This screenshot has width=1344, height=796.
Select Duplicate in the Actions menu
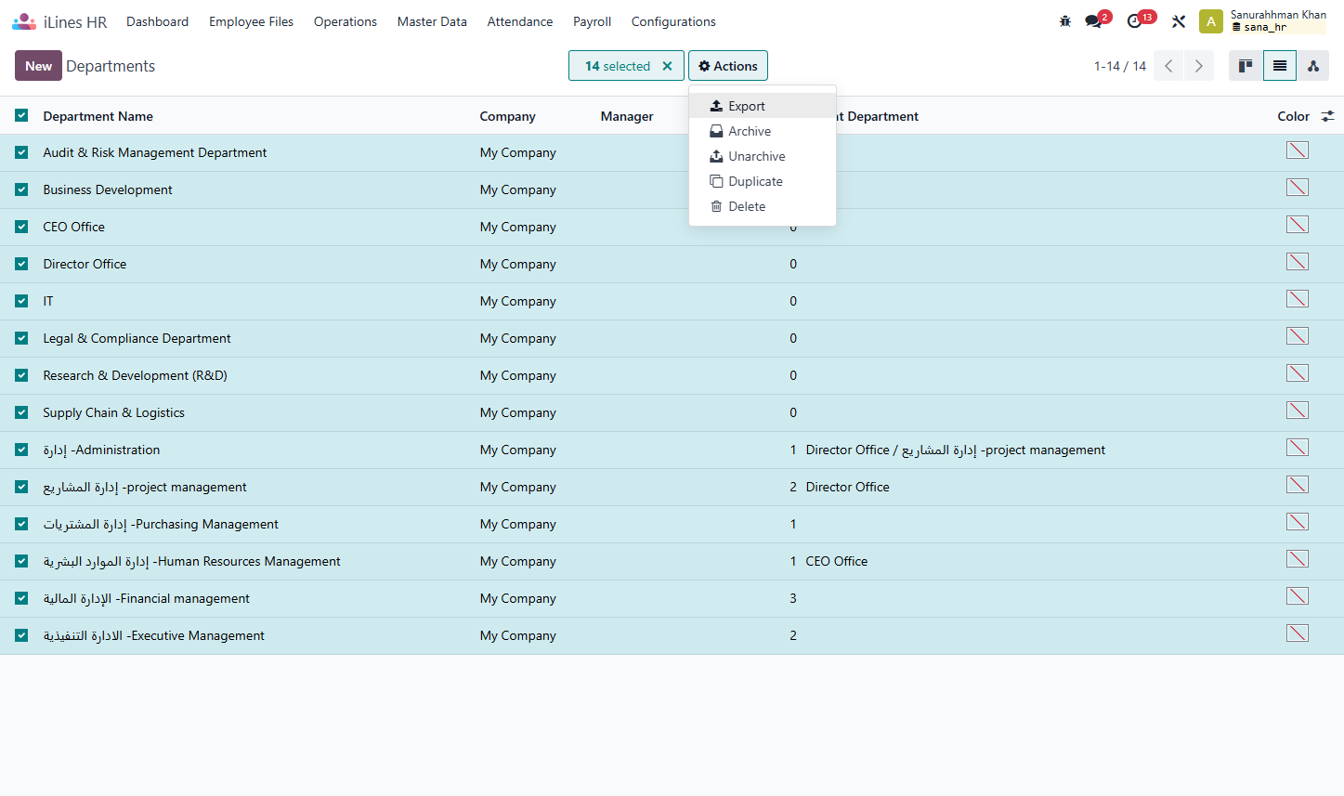(x=763, y=181)
